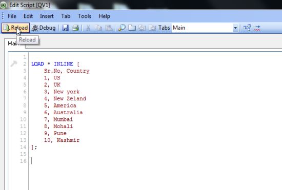
Task: Click the '2, UK' line
Action: [x=52, y=85]
